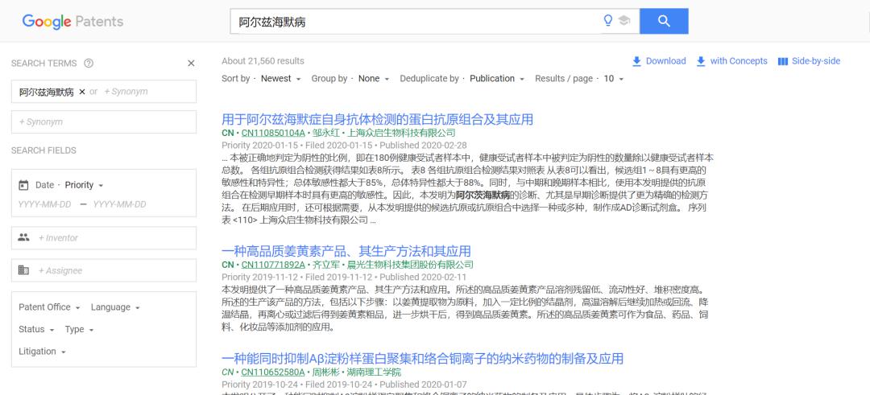Click the Download link

coord(665,61)
